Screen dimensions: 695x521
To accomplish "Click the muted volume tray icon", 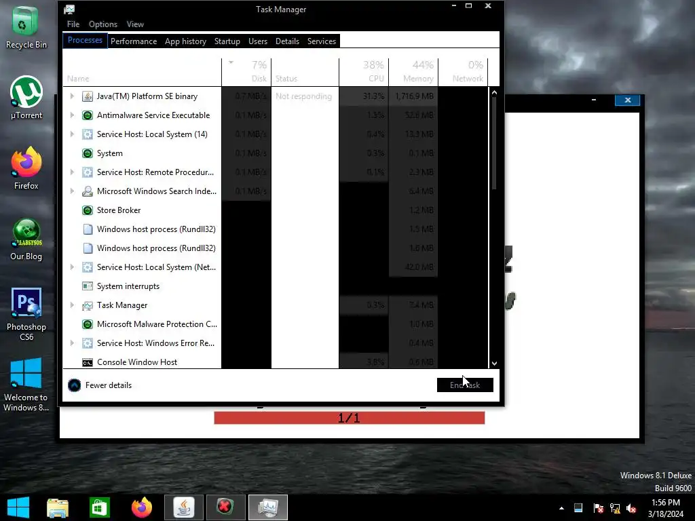I will click(632, 508).
